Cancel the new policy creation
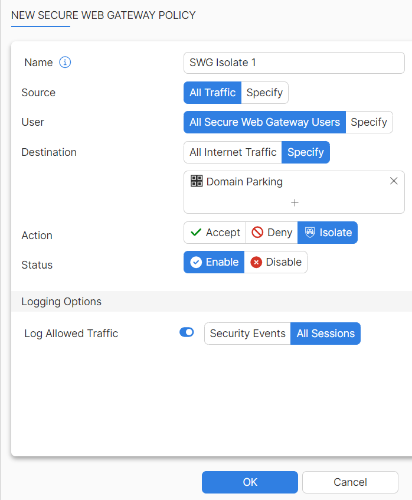Screen dimensions: 412x500 [349, 482]
